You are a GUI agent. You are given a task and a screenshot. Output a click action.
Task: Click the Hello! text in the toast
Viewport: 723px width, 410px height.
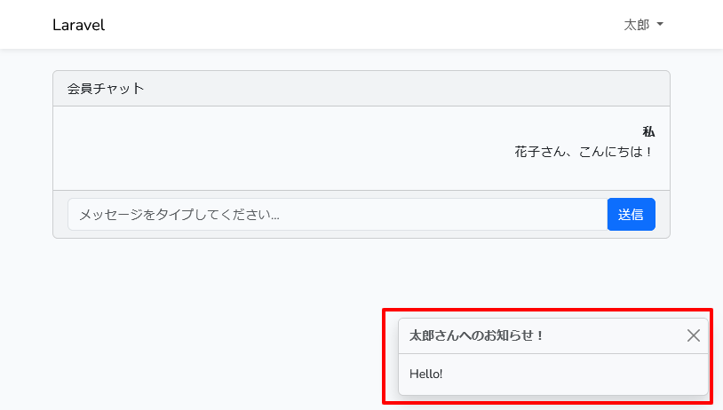426,374
